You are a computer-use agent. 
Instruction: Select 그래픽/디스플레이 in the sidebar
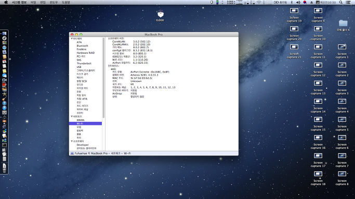click(x=86, y=70)
